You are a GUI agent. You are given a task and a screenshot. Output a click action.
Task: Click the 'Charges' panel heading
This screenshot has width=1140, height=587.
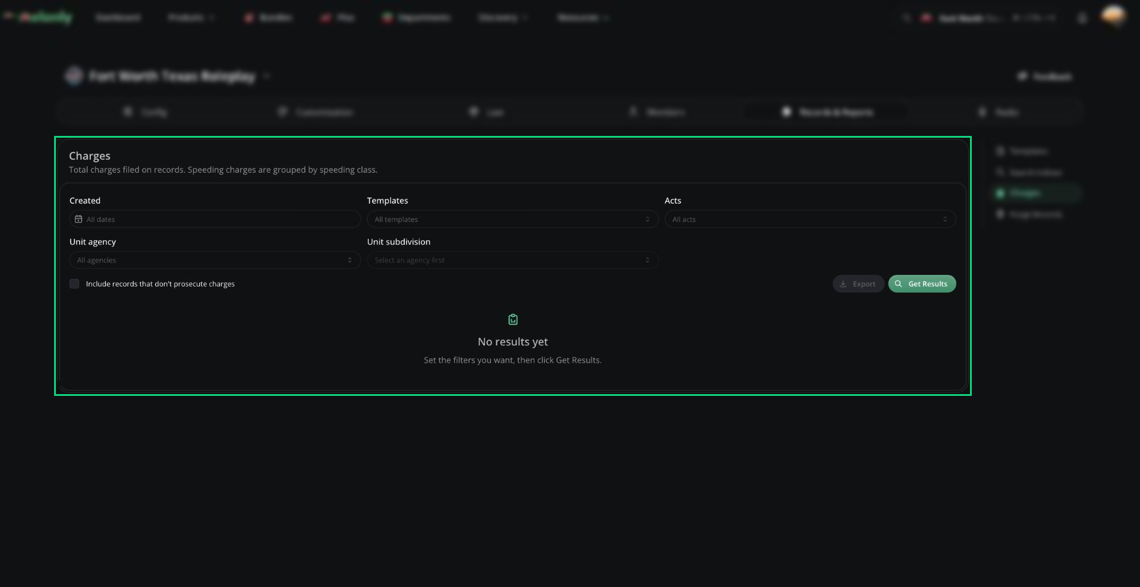tap(90, 156)
